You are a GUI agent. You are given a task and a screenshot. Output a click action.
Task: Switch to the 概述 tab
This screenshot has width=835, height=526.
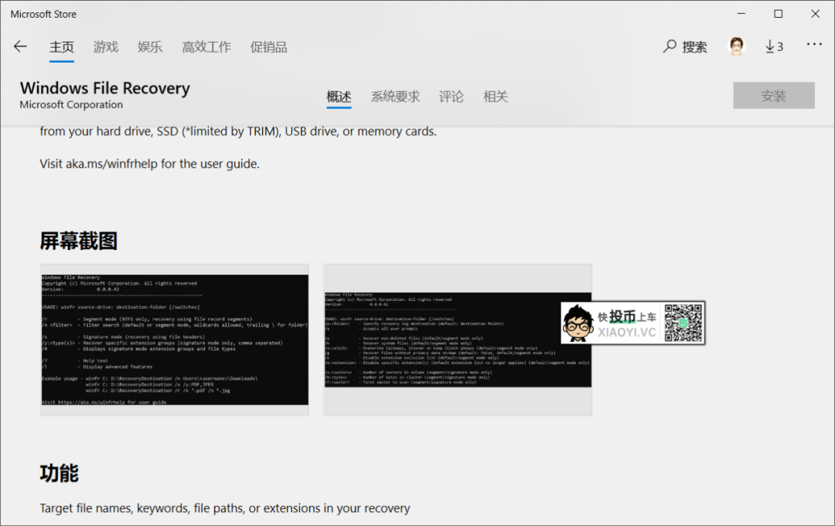click(x=339, y=96)
